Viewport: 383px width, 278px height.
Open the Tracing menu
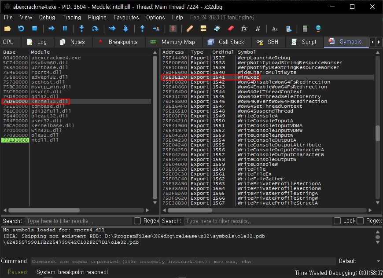(72, 17)
